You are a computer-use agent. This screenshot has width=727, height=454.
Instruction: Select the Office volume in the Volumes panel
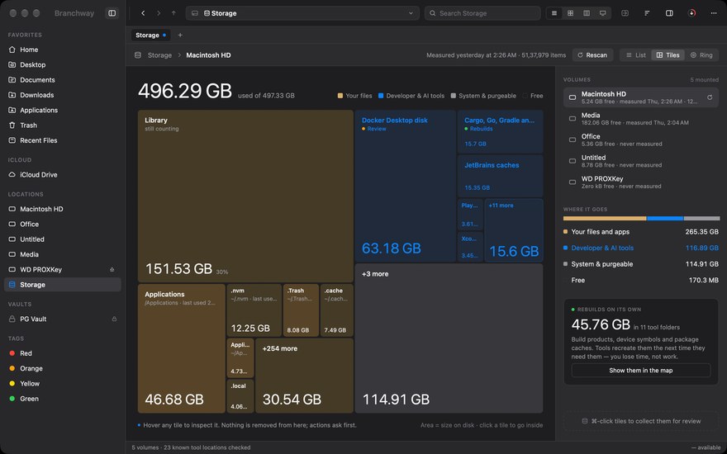tap(641, 140)
